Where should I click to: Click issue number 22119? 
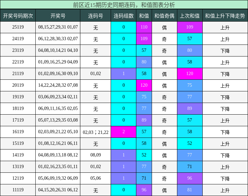tap(18, 62)
